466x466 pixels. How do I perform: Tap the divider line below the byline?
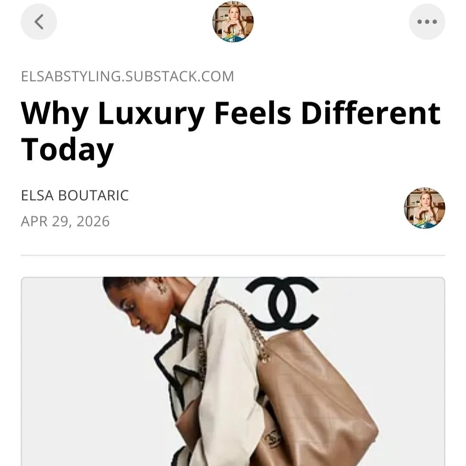[233, 255]
